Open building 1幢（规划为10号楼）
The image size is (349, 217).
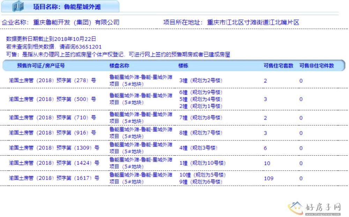202,163
